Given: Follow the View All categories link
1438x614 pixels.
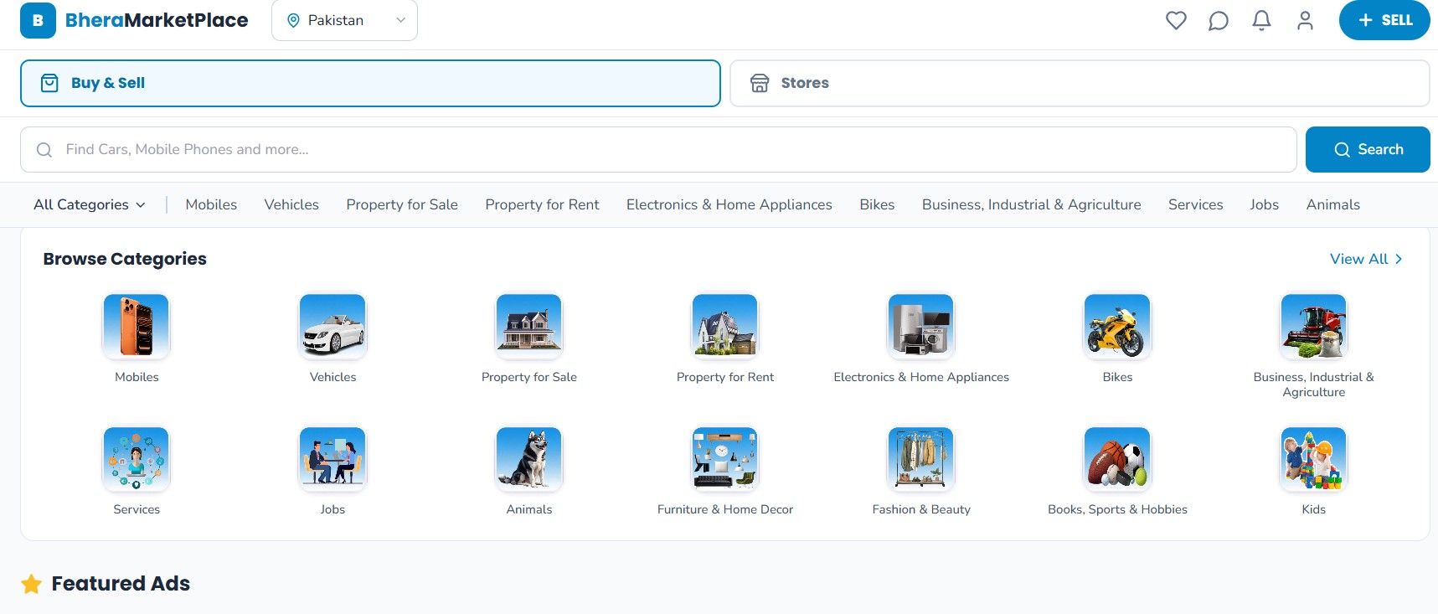Looking at the screenshot, I should point(1365,259).
